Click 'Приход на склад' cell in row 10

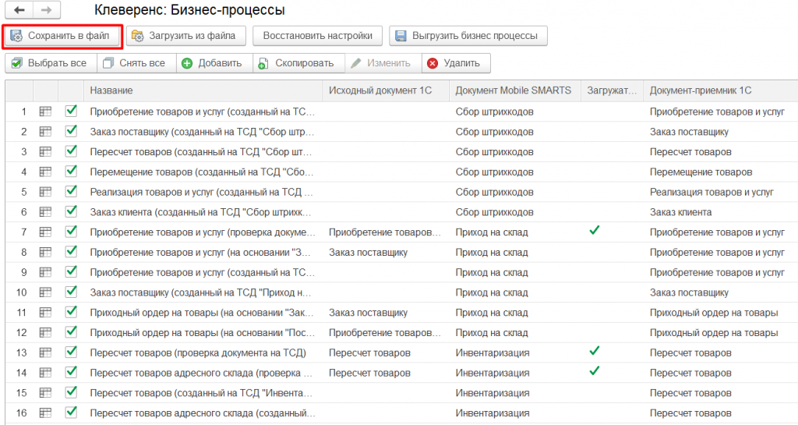pyautogui.click(x=492, y=292)
